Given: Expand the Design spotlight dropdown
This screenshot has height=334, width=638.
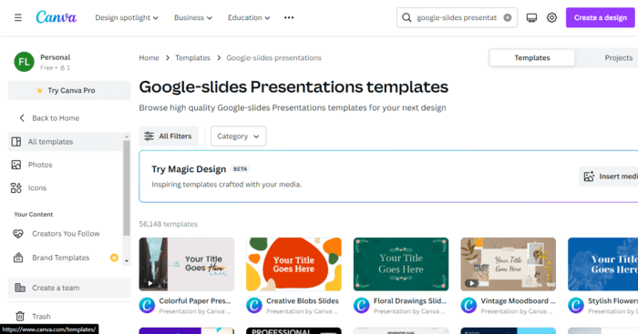Looking at the screenshot, I should (127, 17).
